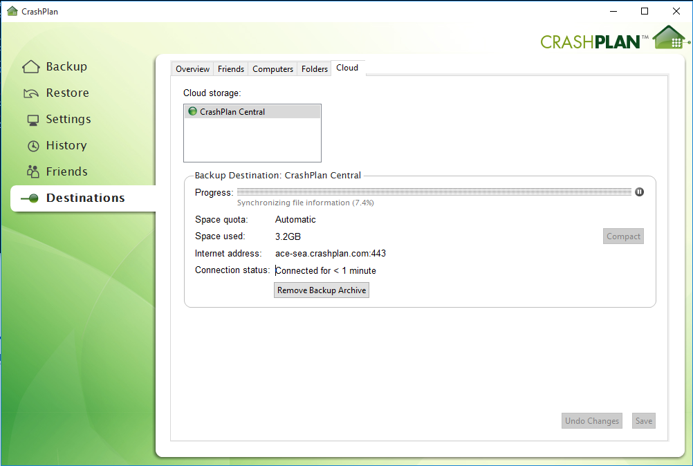Close the CrashPlan window
The height and width of the screenshot is (466, 693).
[676, 11]
